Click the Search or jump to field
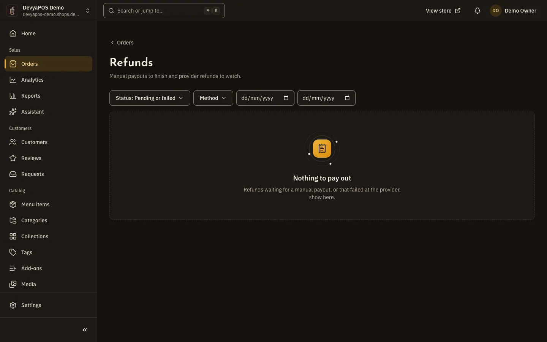 [x=164, y=11]
